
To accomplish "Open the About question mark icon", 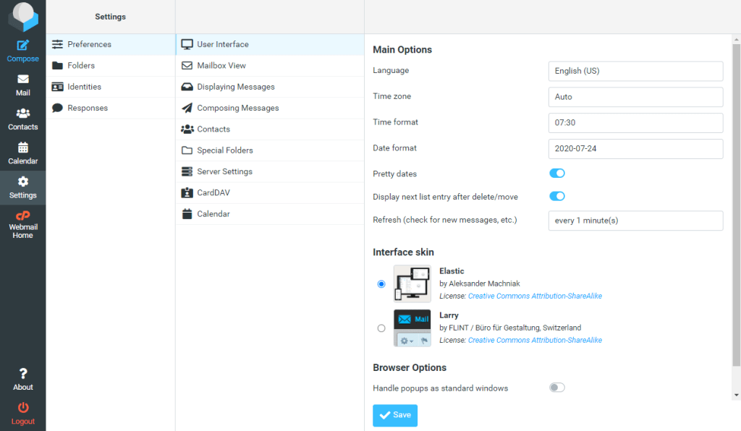I will (22, 374).
